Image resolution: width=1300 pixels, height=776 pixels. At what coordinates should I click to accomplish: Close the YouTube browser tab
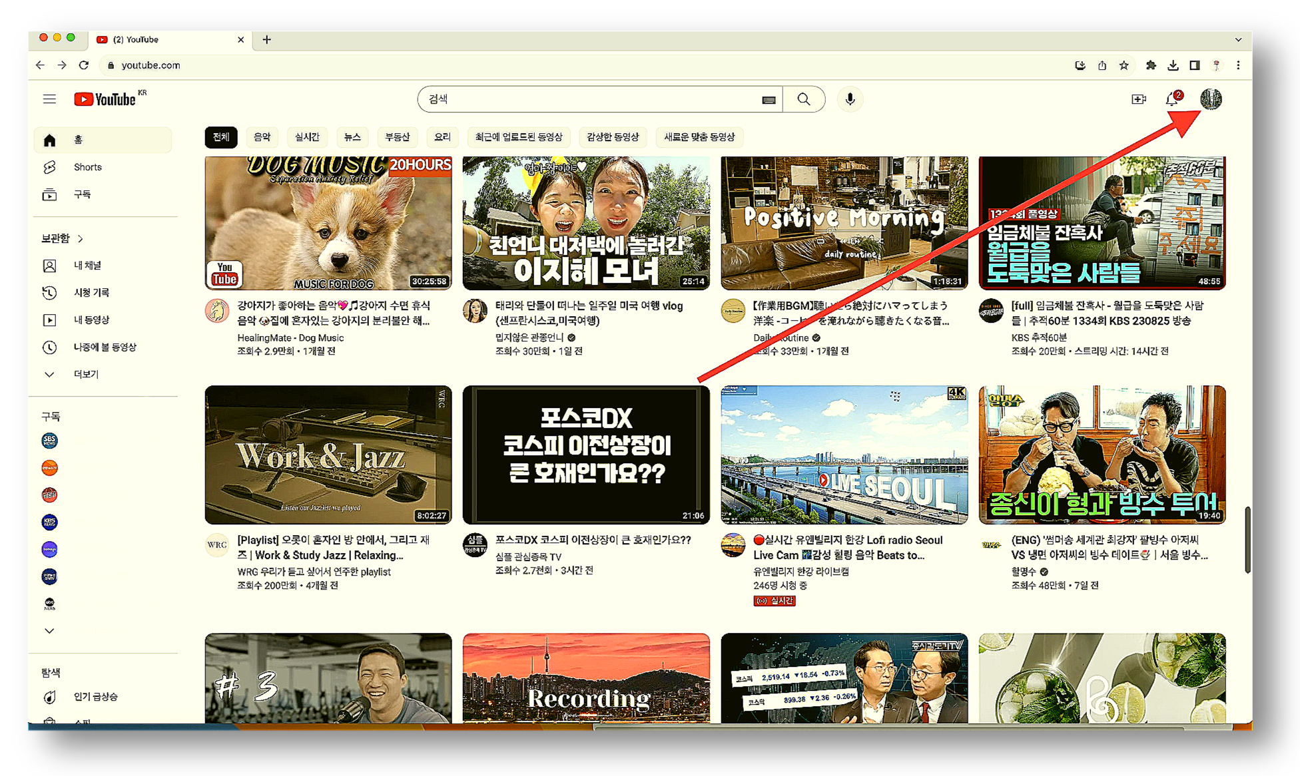[x=240, y=39]
